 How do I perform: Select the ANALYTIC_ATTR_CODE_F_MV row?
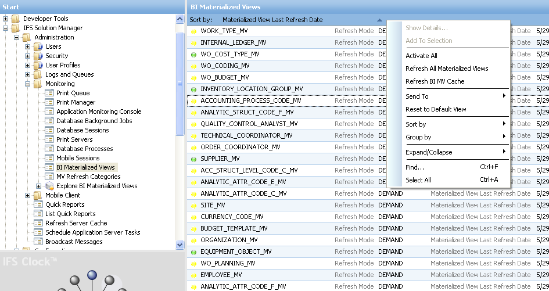368,286
